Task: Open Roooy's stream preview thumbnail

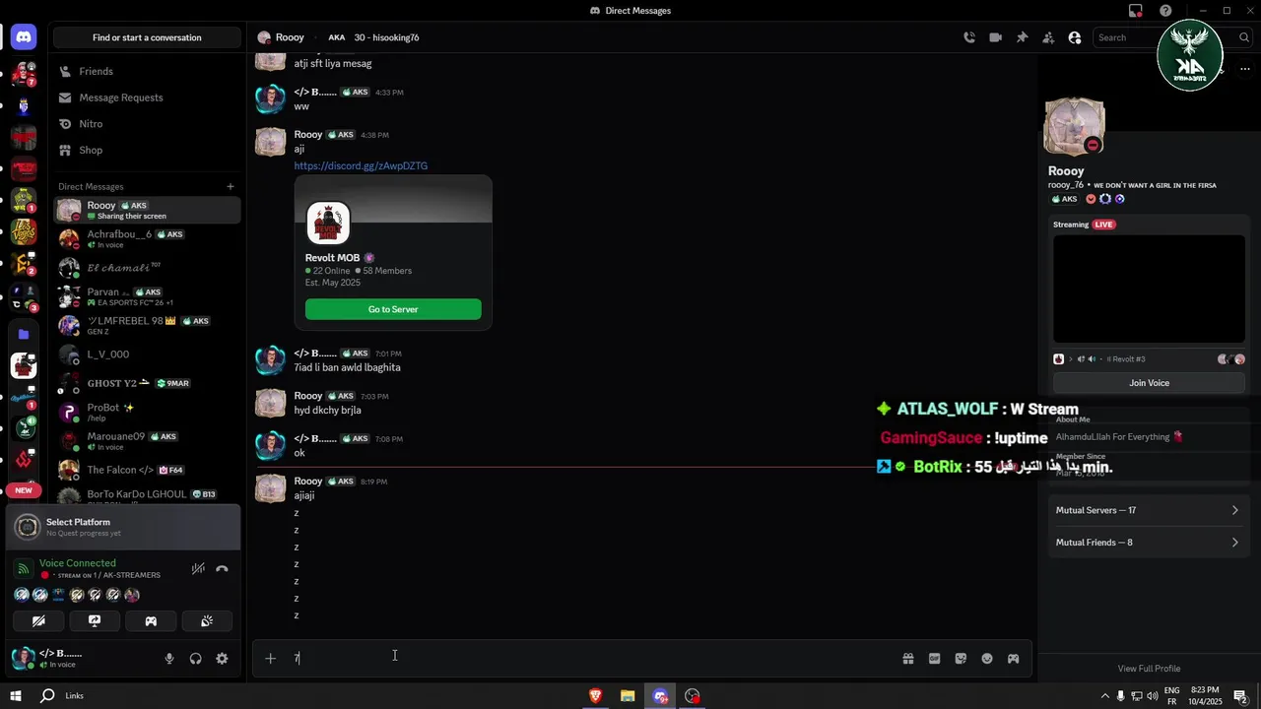Action: coord(1149,289)
